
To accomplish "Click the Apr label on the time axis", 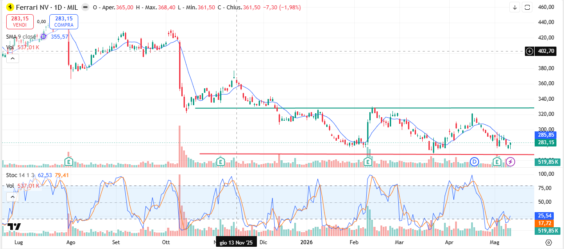I will [449, 242].
